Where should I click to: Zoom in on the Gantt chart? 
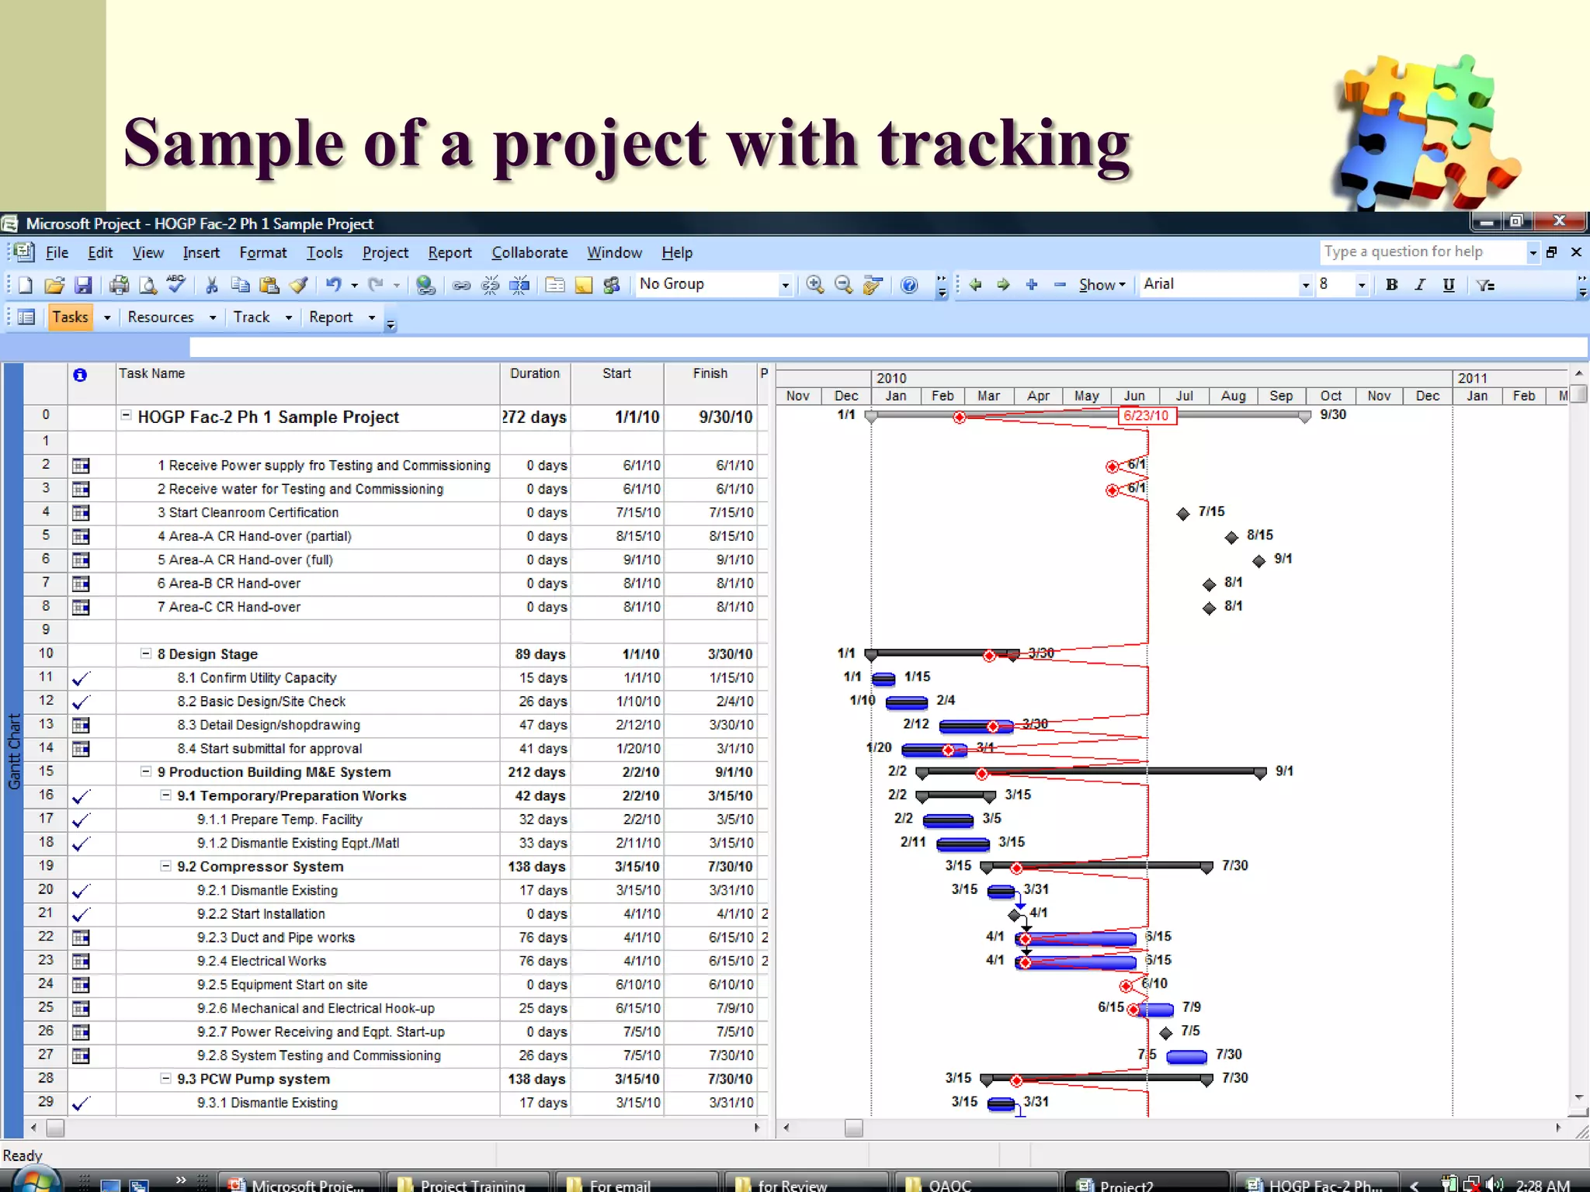pyautogui.click(x=814, y=285)
